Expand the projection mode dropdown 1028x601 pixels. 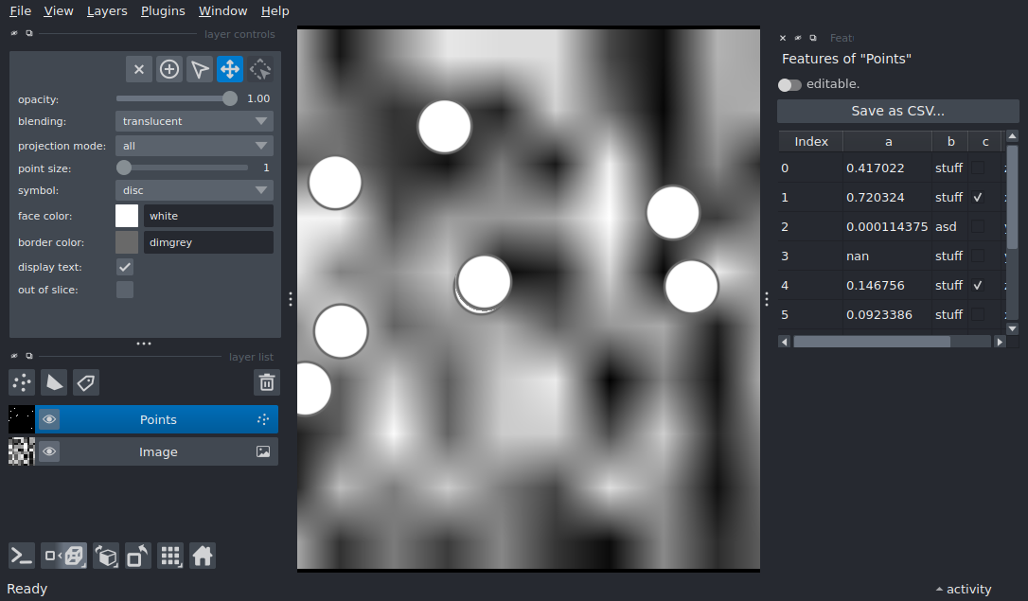pyautogui.click(x=194, y=146)
